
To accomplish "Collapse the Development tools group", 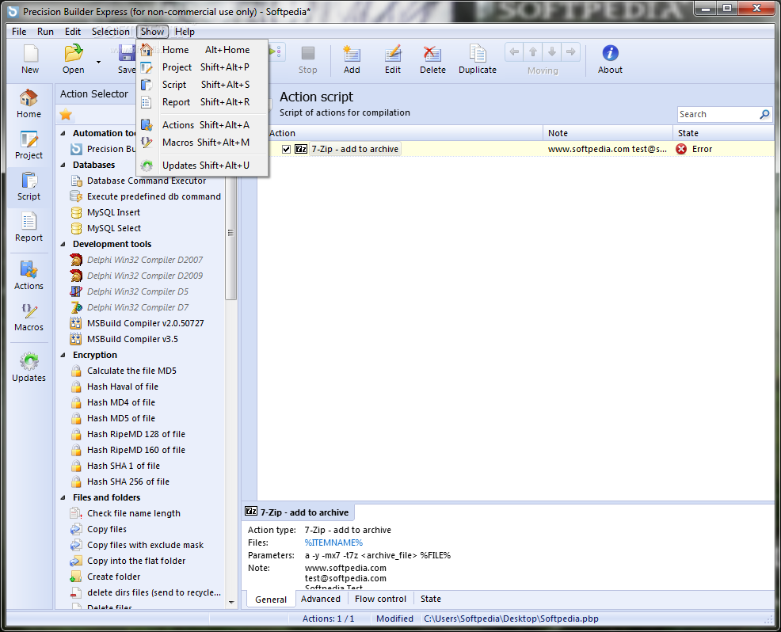I will click(x=63, y=245).
